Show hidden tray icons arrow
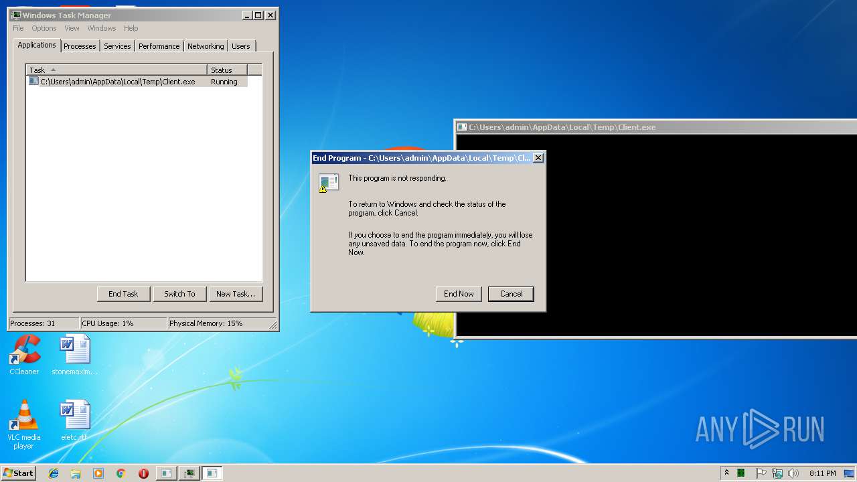 [x=726, y=473]
